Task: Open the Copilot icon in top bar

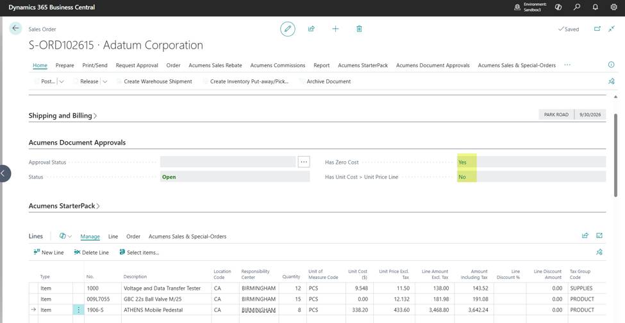Action: 558,7
